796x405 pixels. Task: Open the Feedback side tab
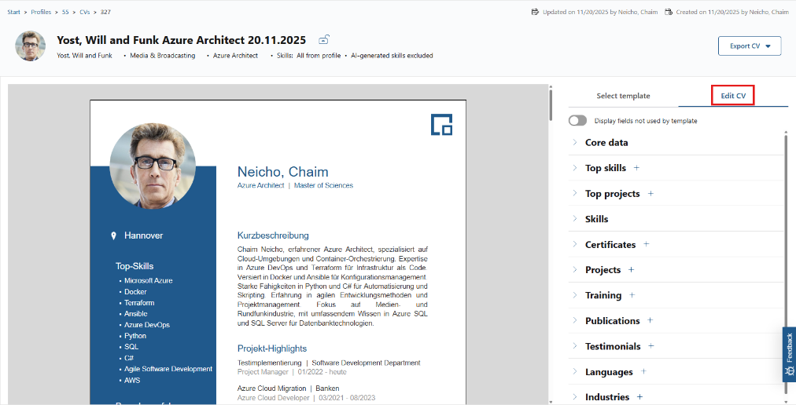coord(790,354)
